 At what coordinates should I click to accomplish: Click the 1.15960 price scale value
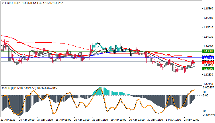pos(208,9)
